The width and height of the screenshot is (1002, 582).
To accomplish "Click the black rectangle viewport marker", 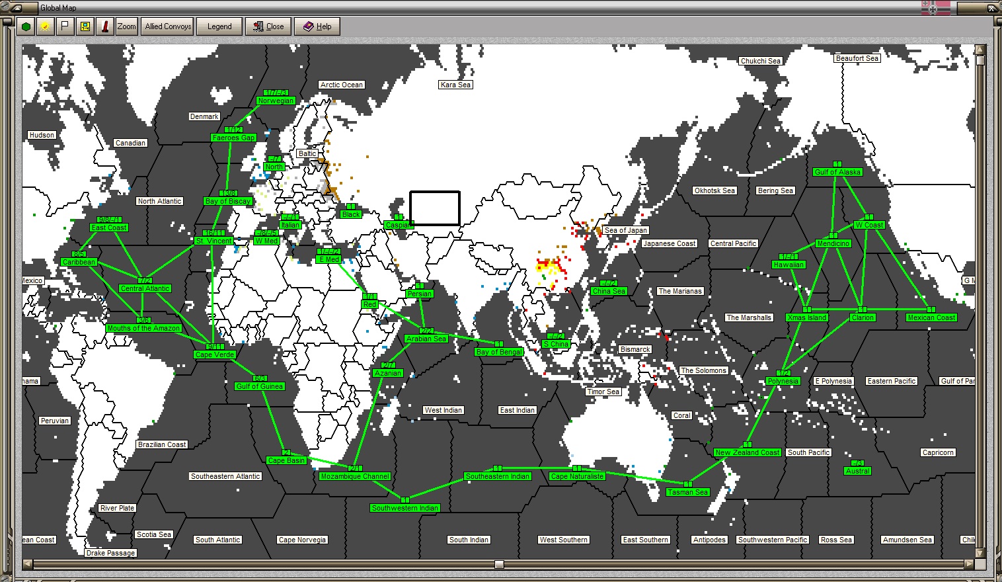I will click(435, 208).
